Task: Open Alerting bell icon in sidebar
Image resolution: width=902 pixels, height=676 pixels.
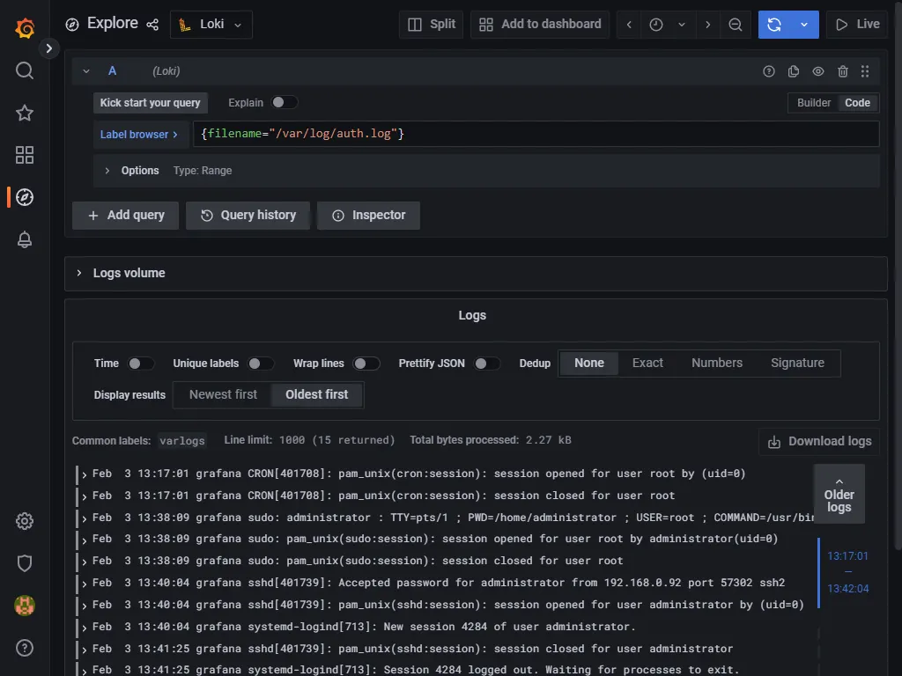Action: click(x=24, y=239)
